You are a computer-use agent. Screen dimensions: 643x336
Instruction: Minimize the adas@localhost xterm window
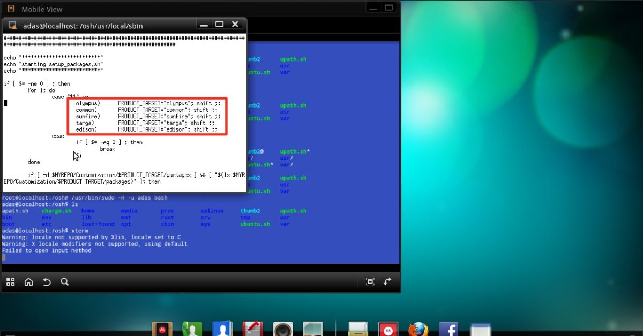tap(204, 25)
